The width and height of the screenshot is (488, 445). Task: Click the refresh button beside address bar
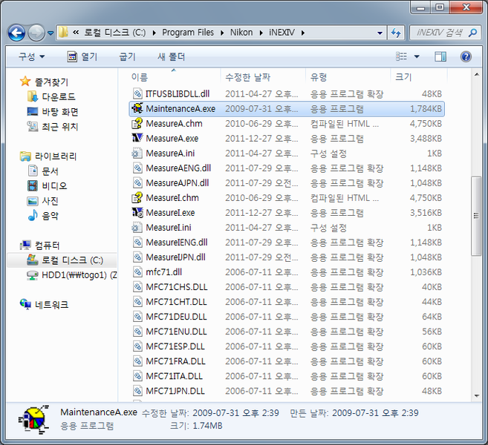[x=396, y=33]
